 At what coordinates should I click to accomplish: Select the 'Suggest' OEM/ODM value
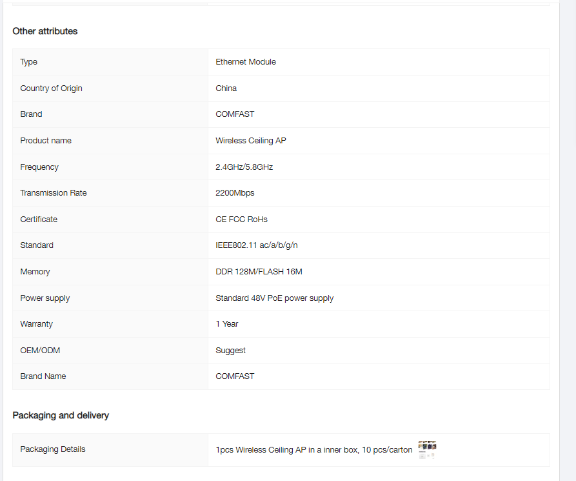click(231, 350)
